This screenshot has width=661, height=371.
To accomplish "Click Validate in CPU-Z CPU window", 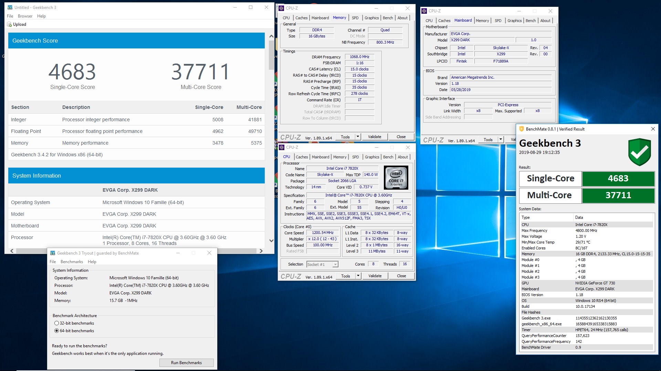I will [375, 276].
